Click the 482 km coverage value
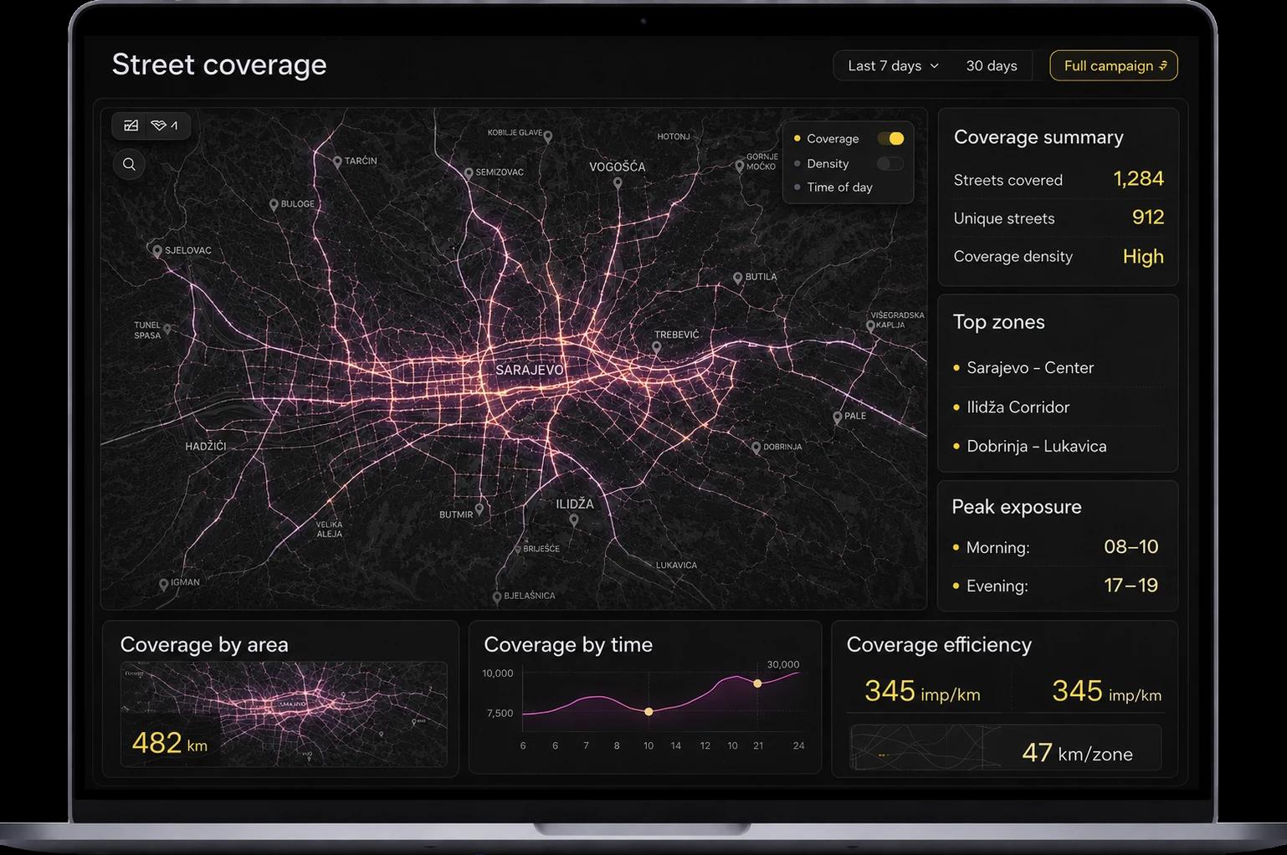This screenshot has width=1287, height=855. click(x=169, y=743)
